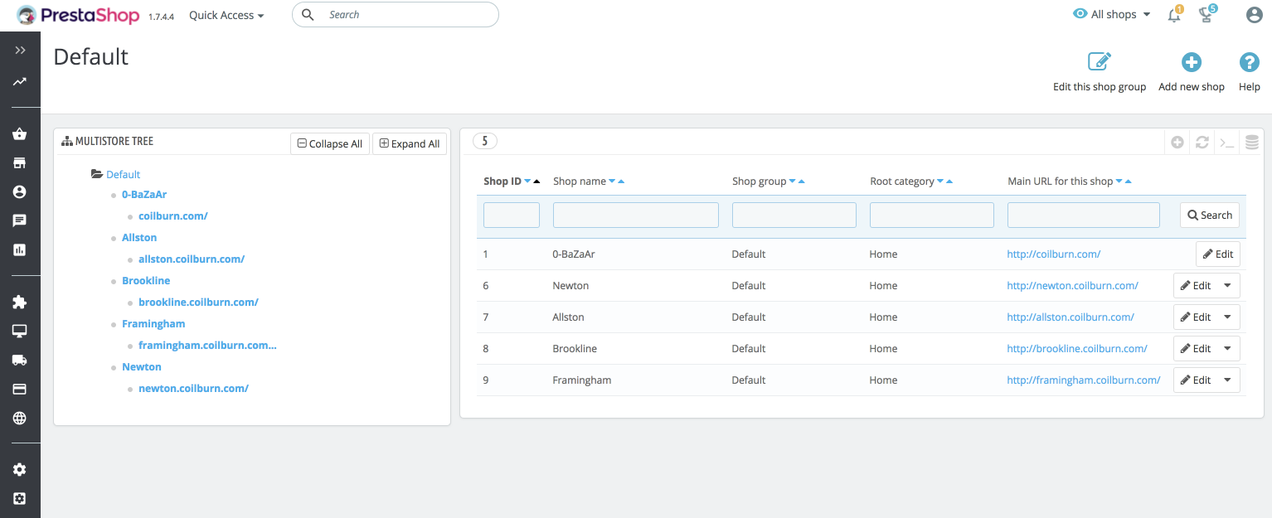1272x518 pixels.
Task: Open the Modules puzzle piece sidebar icon
Action: click(20, 303)
